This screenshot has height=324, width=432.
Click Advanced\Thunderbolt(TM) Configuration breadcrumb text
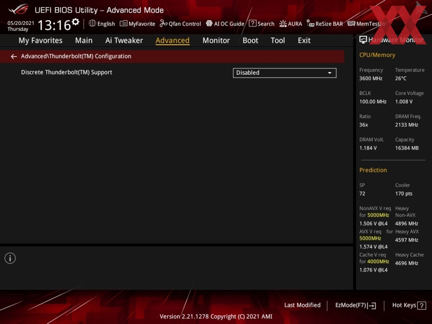point(76,56)
